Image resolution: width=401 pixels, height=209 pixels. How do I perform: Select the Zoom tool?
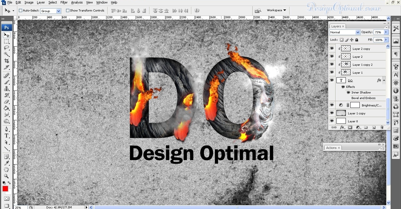(6, 176)
